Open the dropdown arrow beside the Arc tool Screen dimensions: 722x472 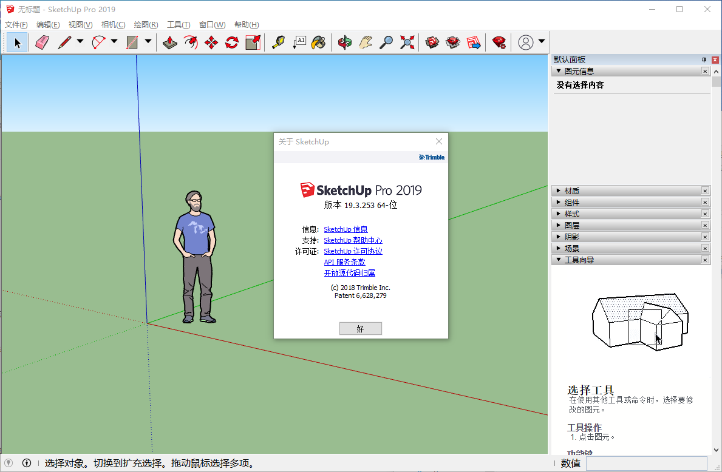pos(114,42)
